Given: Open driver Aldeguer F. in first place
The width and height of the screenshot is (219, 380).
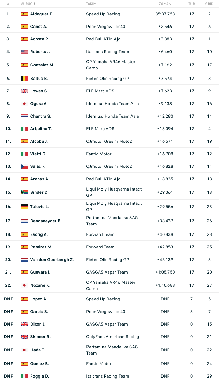Looking at the screenshot, I should pyautogui.click(x=41, y=14).
